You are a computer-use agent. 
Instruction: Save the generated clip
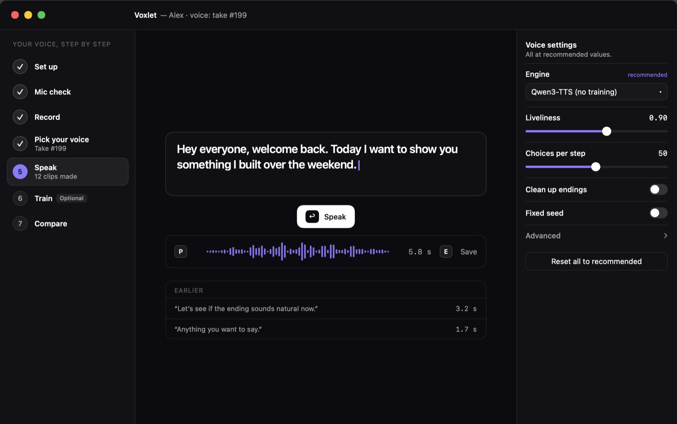pos(468,252)
